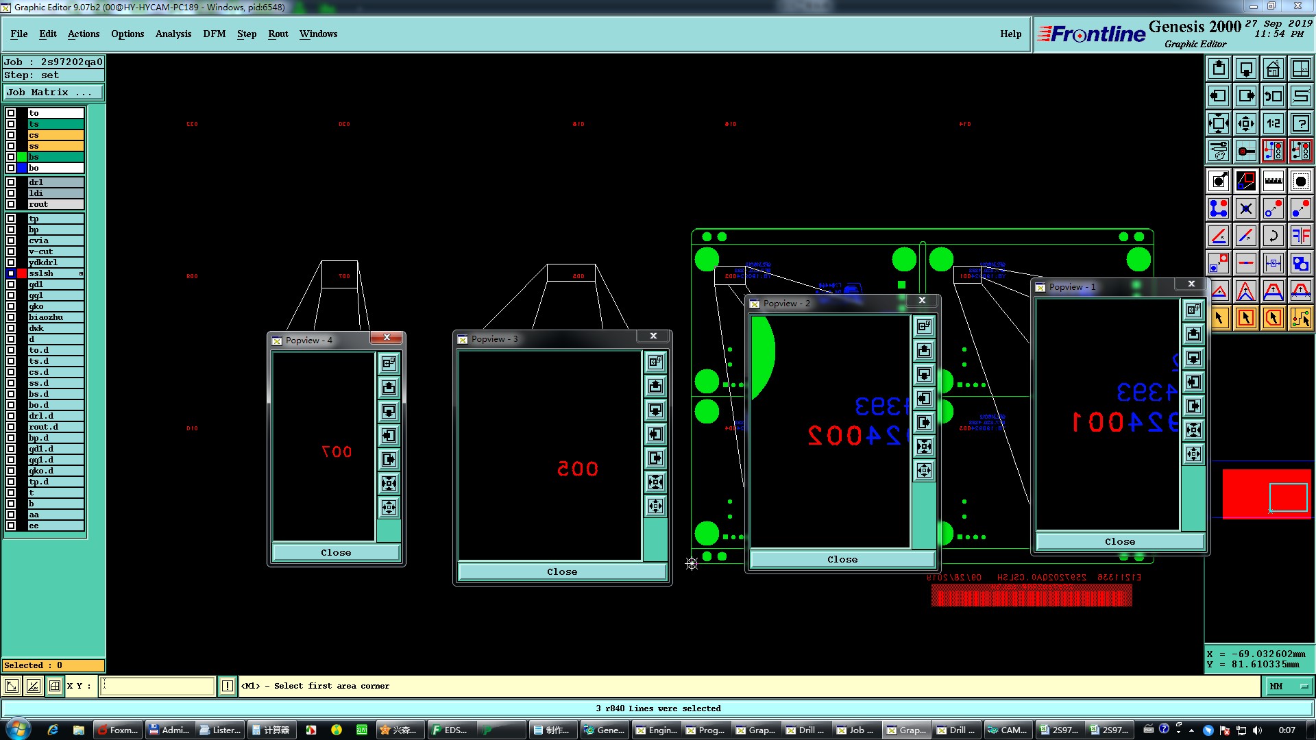Toggle checkbox for layer sslsh
This screenshot has width=1316, height=740.
11,273
